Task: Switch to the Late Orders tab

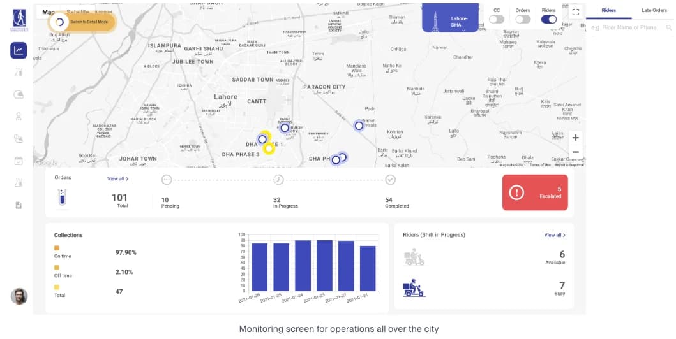Action: [654, 10]
